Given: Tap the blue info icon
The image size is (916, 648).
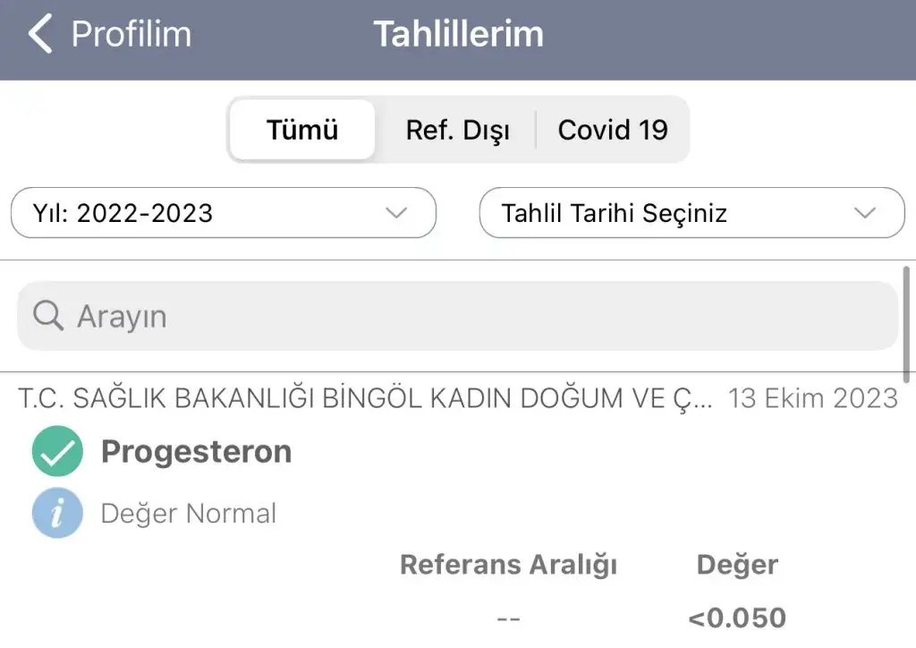Looking at the screenshot, I should (x=57, y=513).
